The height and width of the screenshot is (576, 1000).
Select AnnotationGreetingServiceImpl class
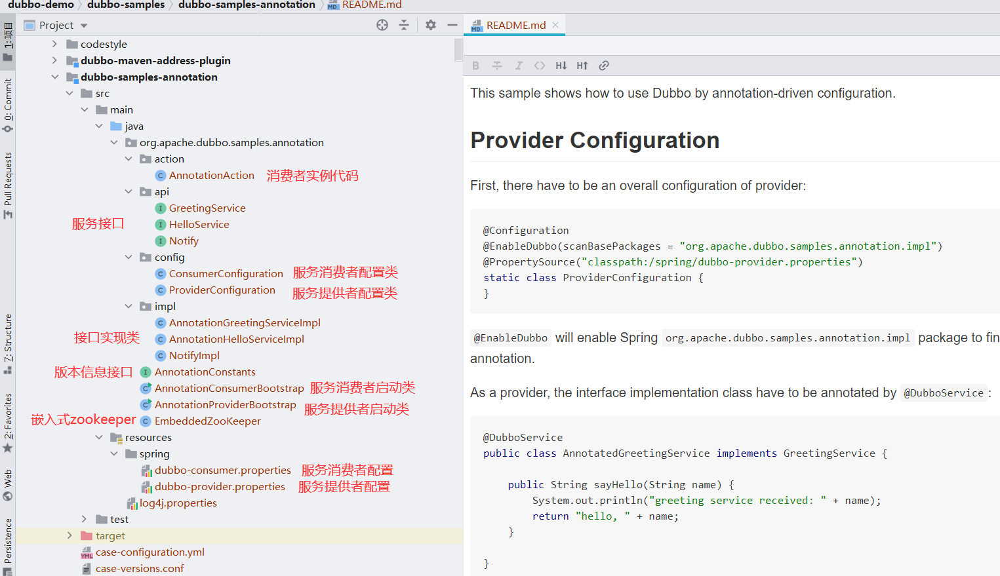245,322
